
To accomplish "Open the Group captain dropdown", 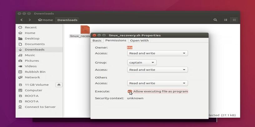I will tap(142, 63).
